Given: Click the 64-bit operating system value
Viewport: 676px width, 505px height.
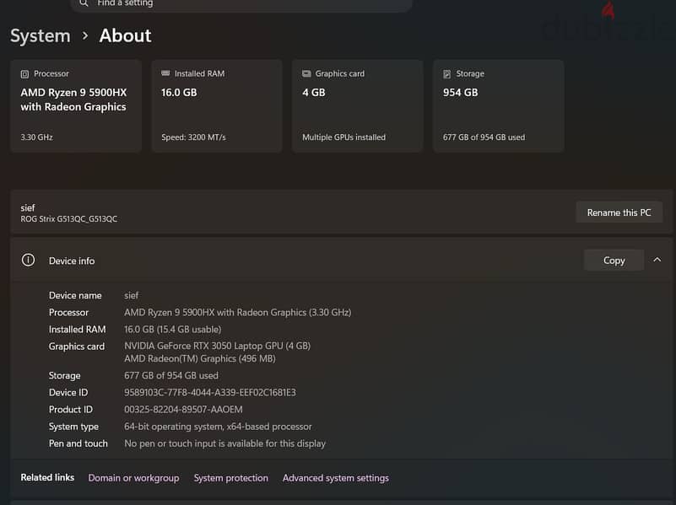Looking at the screenshot, I should (x=218, y=427).
